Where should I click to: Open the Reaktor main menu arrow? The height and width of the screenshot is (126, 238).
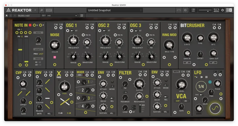35,10
